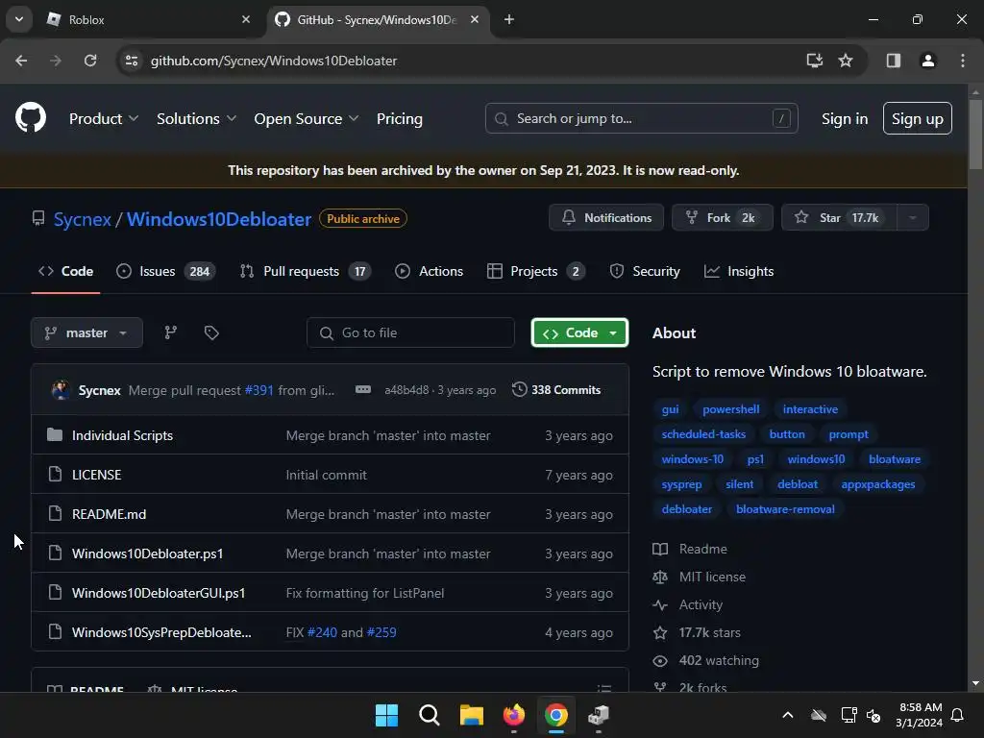Reload the page with refresh icon
The height and width of the screenshot is (738, 984).
pyautogui.click(x=90, y=61)
